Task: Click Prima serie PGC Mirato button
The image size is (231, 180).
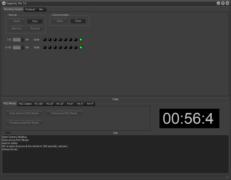Action: tap(64, 113)
